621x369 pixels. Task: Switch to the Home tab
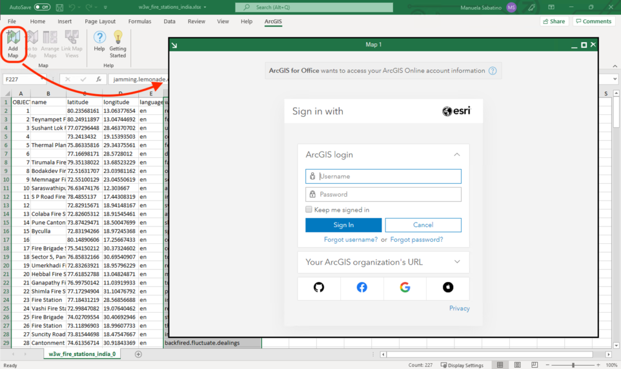38,21
